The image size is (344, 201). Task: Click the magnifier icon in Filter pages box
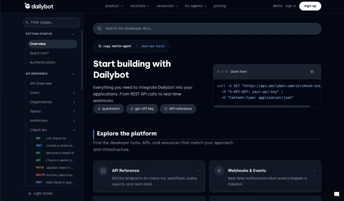tap(27, 23)
